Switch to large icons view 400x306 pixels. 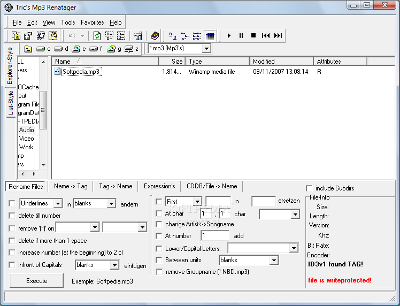tap(173, 36)
